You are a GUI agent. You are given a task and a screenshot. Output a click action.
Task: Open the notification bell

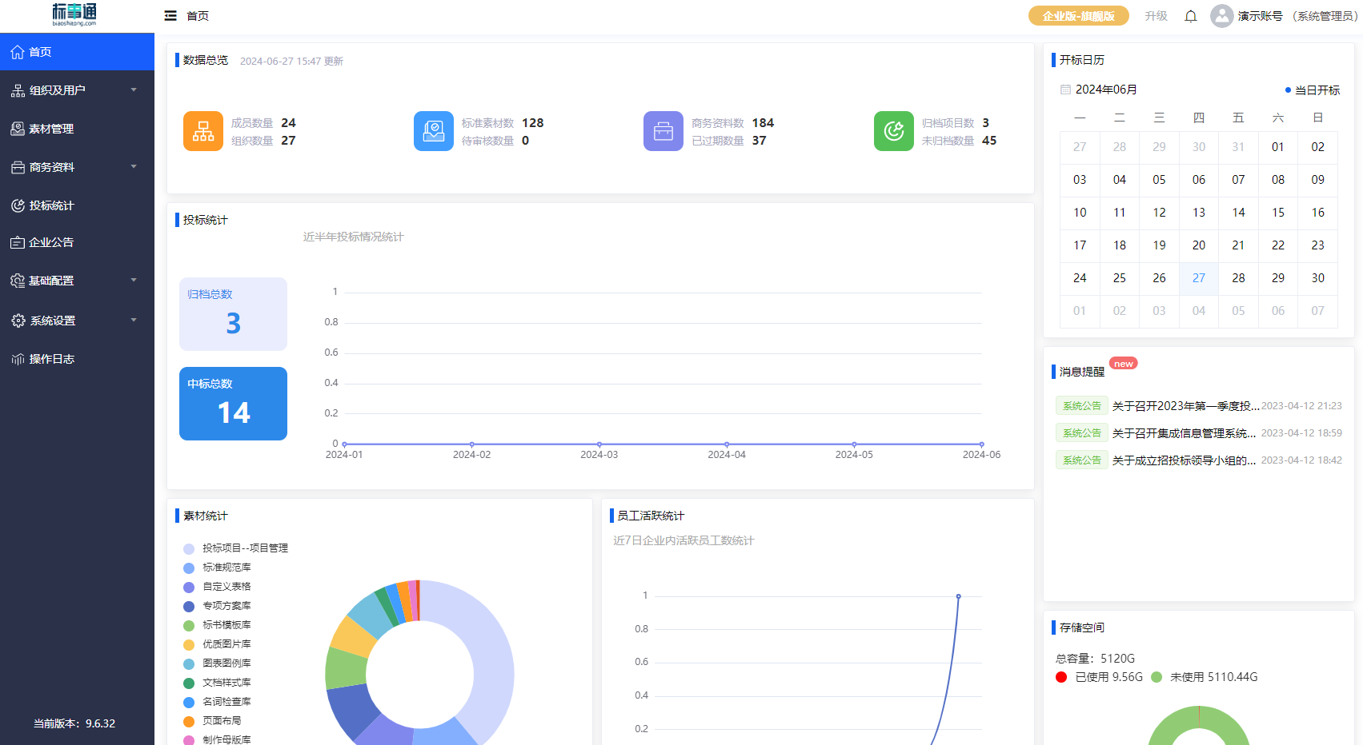pyautogui.click(x=1191, y=16)
